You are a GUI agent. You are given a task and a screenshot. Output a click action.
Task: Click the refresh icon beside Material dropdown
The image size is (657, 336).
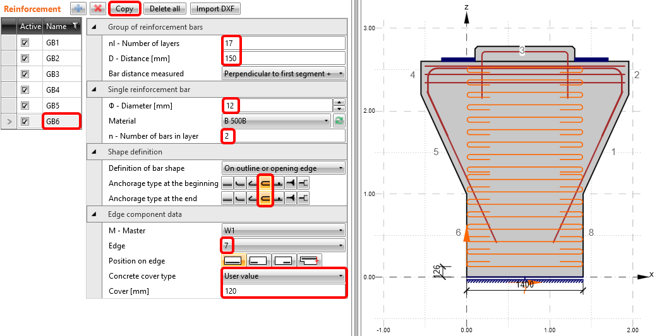[339, 120]
